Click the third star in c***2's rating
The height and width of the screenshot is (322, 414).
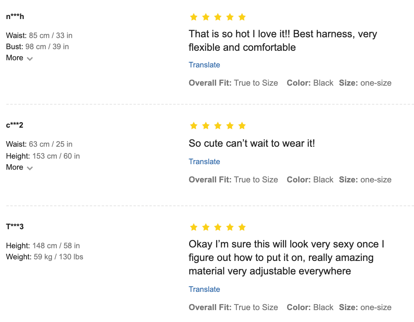[x=218, y=126]
